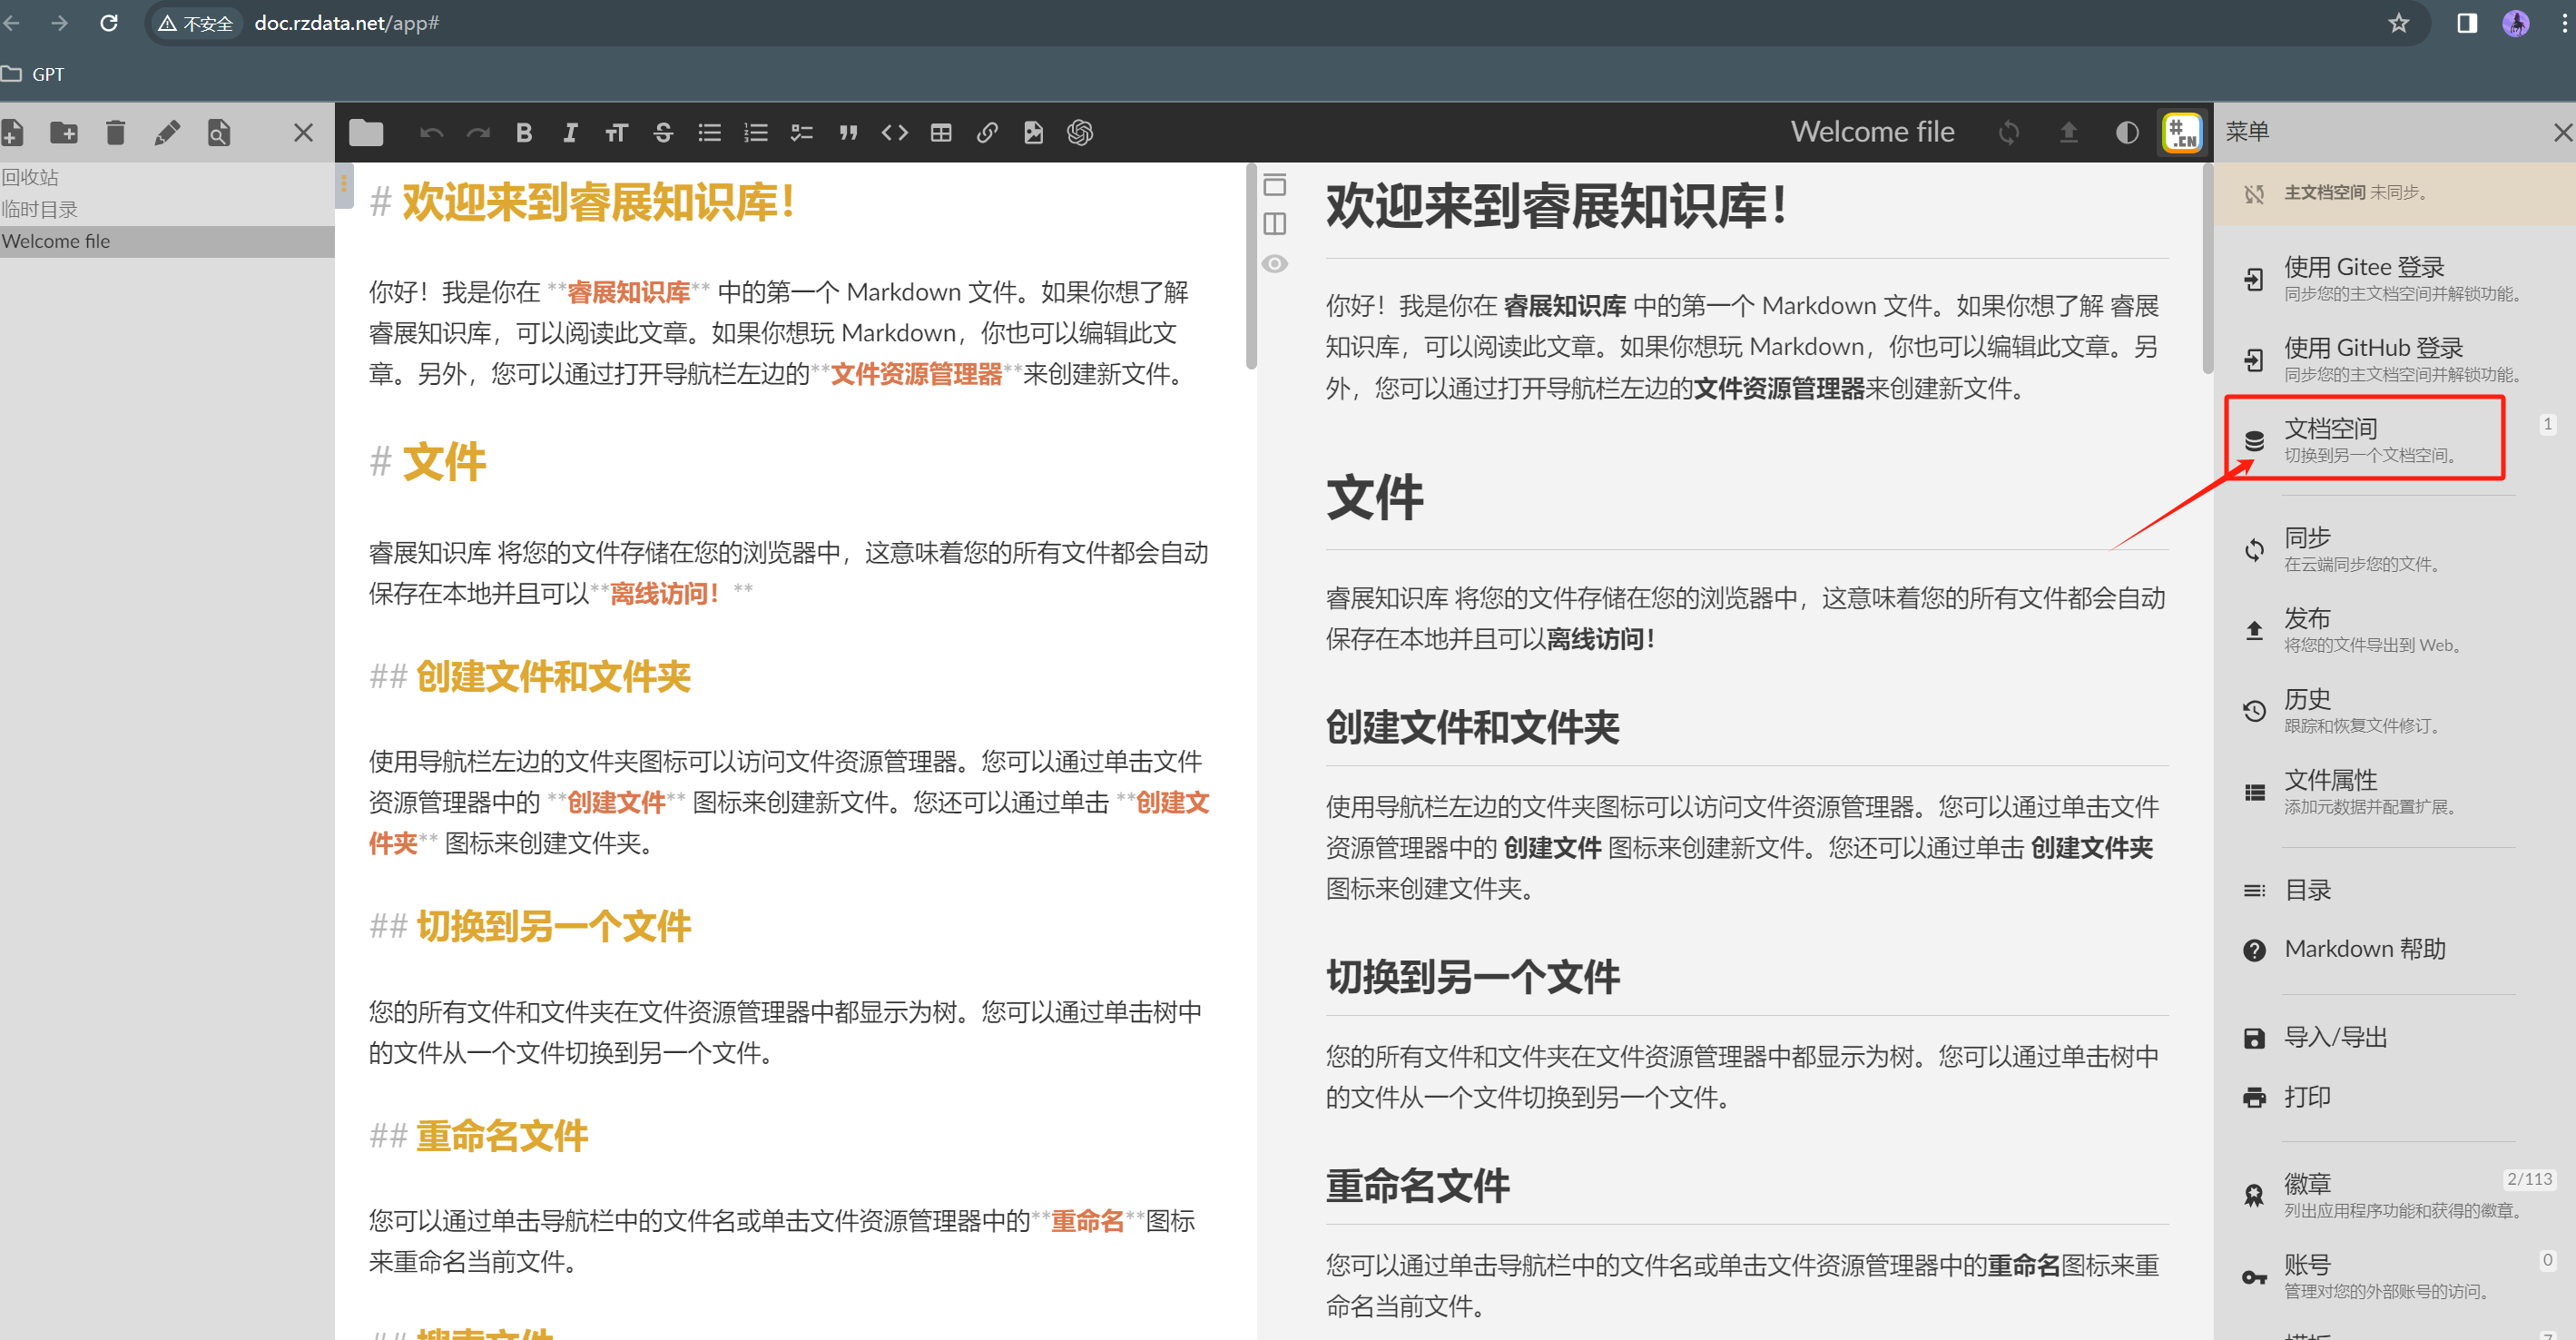Insert a table using the toolbar icon
This screenshot has height=1340, width=2576.
(940, 131)
